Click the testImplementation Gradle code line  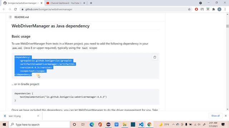click(63, 97)
